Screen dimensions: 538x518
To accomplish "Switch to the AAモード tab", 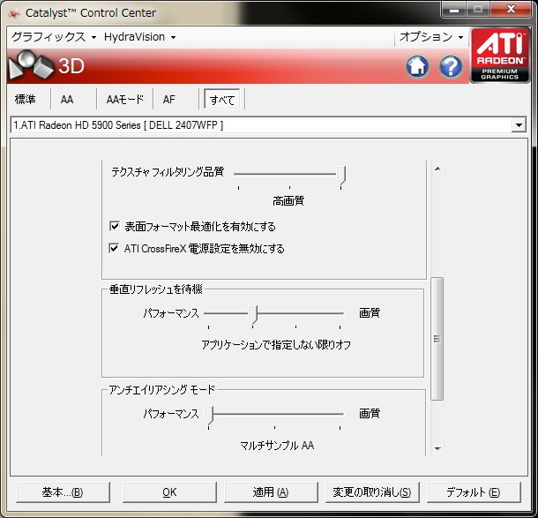I will coord(124,100).
